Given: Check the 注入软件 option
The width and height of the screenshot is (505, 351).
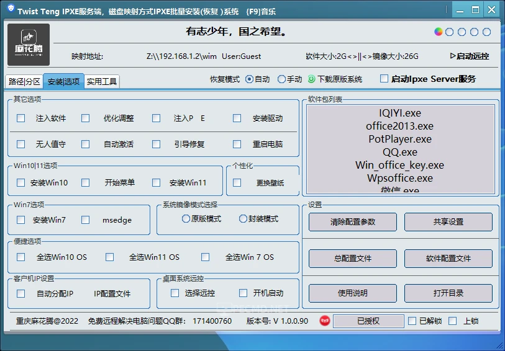Looking at the screenshot, I should coord(20,118).
